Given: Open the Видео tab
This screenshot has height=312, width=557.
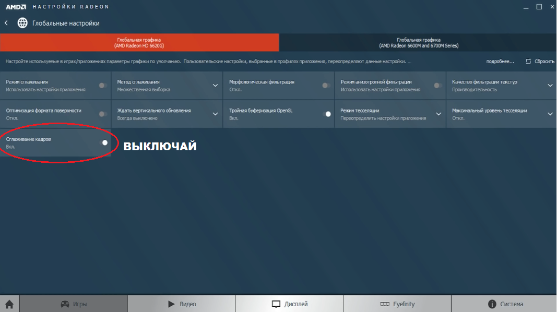Looking at the screenshot, I should [182, 304].
